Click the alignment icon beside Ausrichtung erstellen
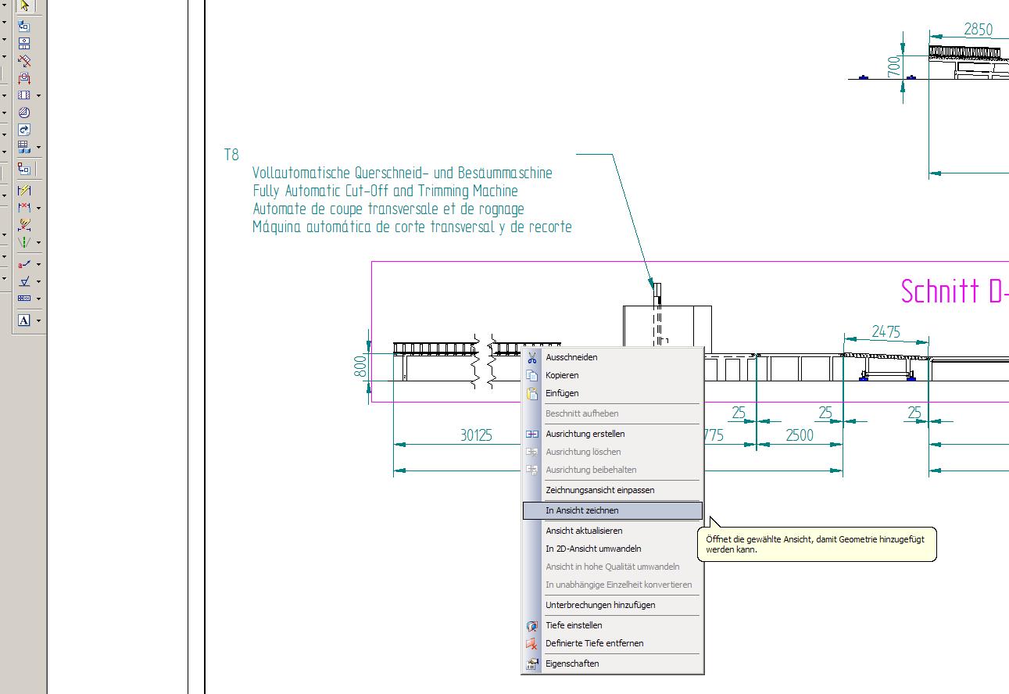Viewport: 1009px width, 694px height. point(532,434)
